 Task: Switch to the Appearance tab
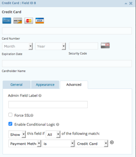pos(45,85)
